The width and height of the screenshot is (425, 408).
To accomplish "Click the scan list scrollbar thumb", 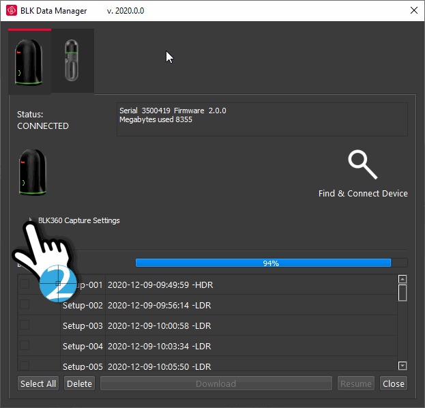I will (402, 293).
